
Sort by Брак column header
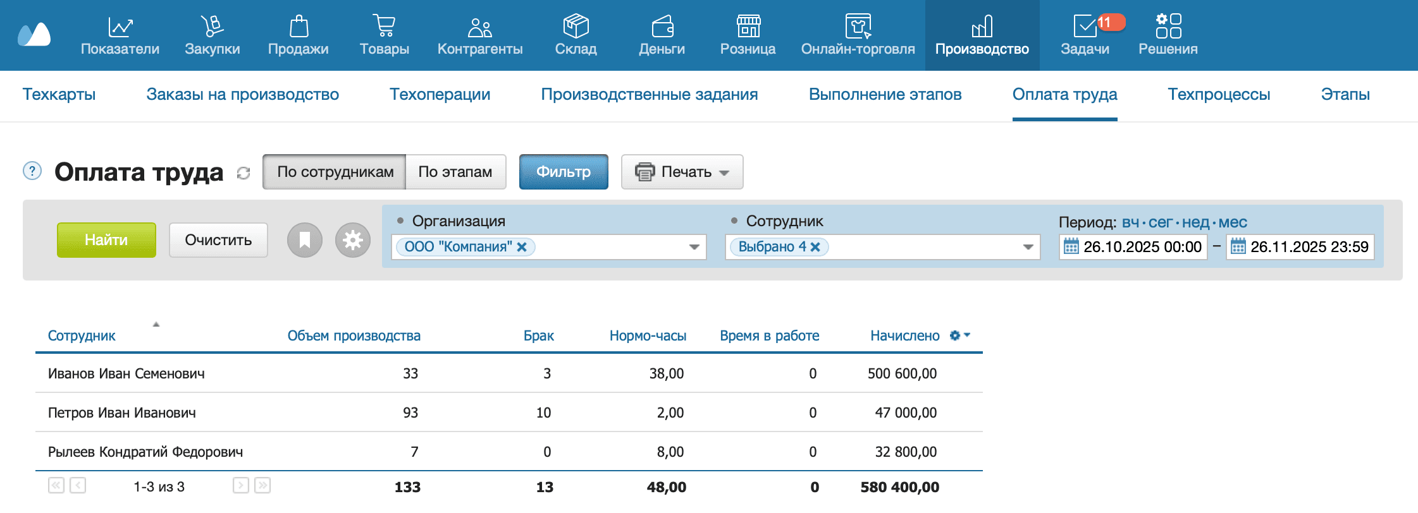tap(539, 336)
